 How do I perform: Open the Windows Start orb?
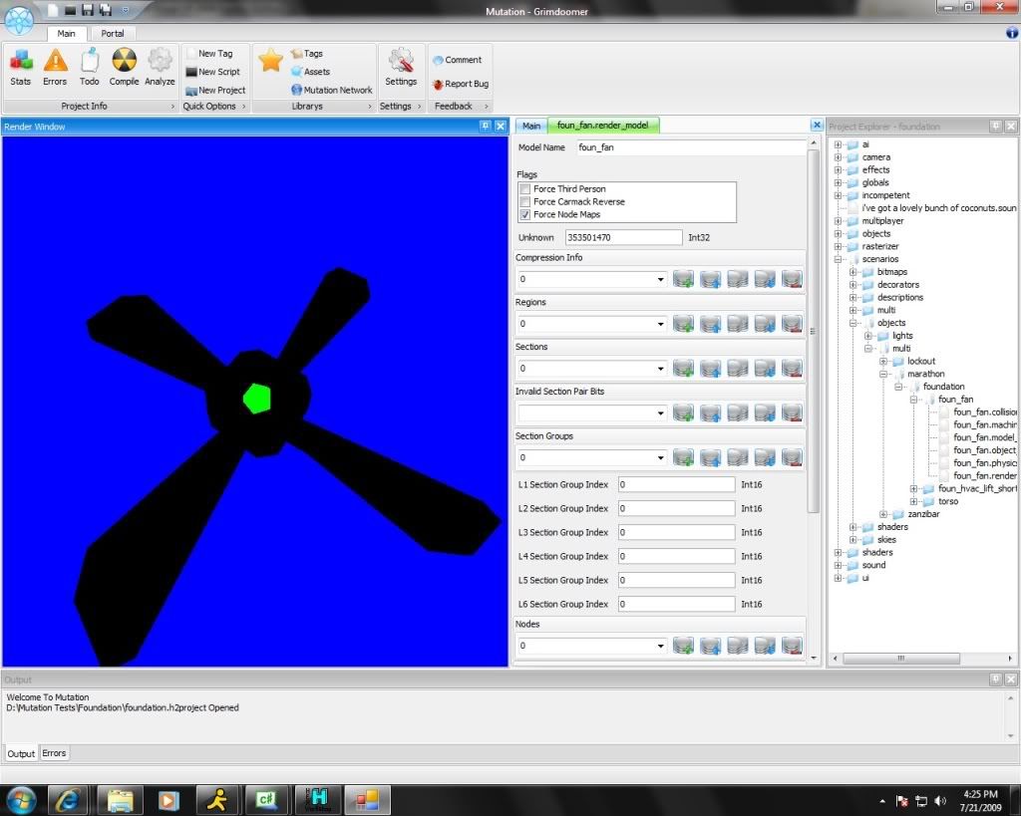click(x=21, y=800)
